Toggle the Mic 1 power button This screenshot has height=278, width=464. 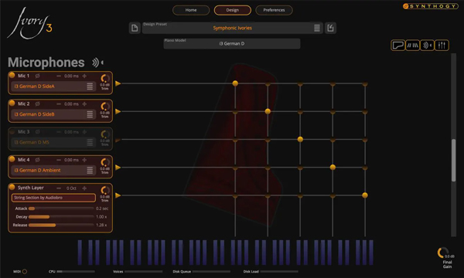tap(12, 75)
